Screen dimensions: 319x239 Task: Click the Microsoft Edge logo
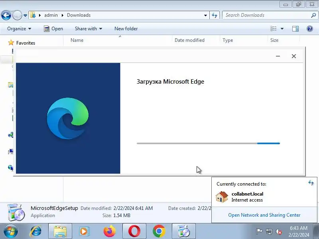point(68,118)
